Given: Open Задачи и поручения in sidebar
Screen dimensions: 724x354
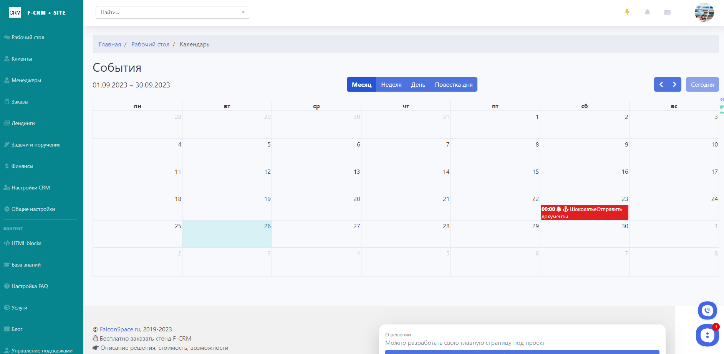Looking at the screenshot, I should [36, 145].
